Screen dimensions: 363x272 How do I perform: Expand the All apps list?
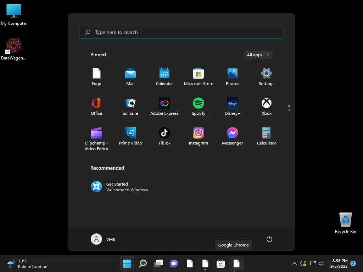258,55
